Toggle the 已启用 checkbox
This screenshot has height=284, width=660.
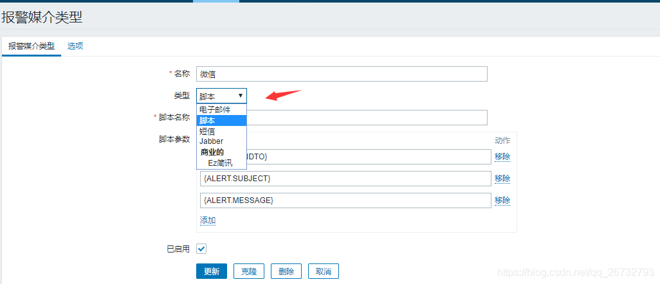click(x=201, y=249)
